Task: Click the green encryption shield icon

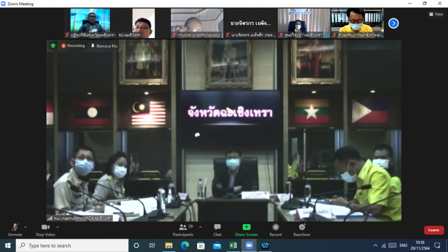Action: coord(53,46)
